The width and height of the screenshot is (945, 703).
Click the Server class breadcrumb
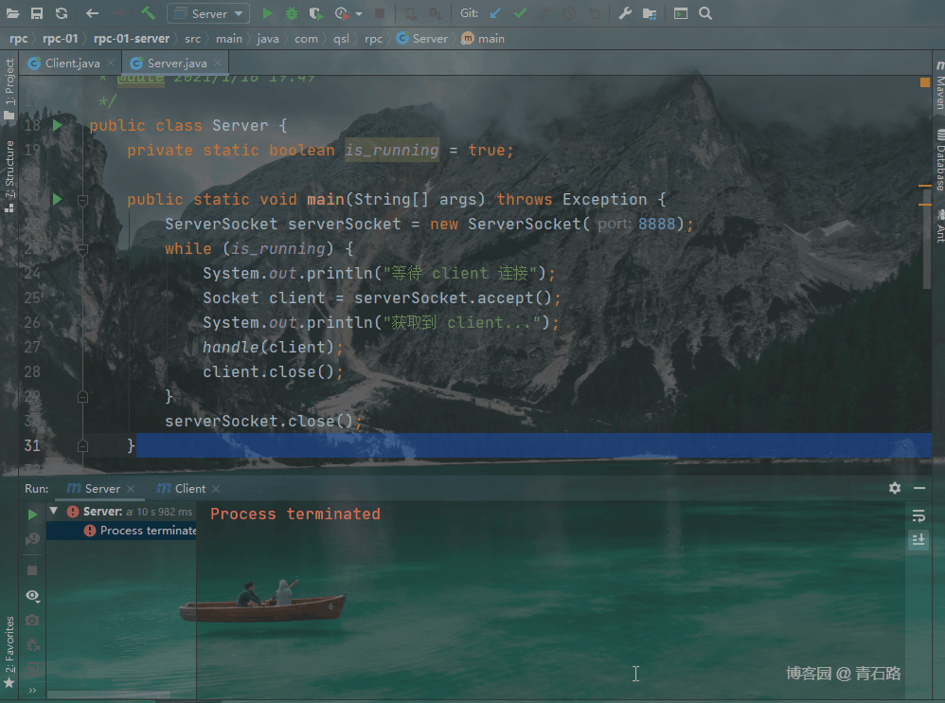[x=422, y=39]
